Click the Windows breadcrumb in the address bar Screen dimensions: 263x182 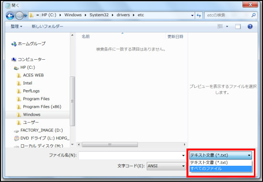click(x=73, y=15)
